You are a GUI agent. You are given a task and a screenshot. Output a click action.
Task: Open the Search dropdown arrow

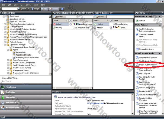click(28, 9)
